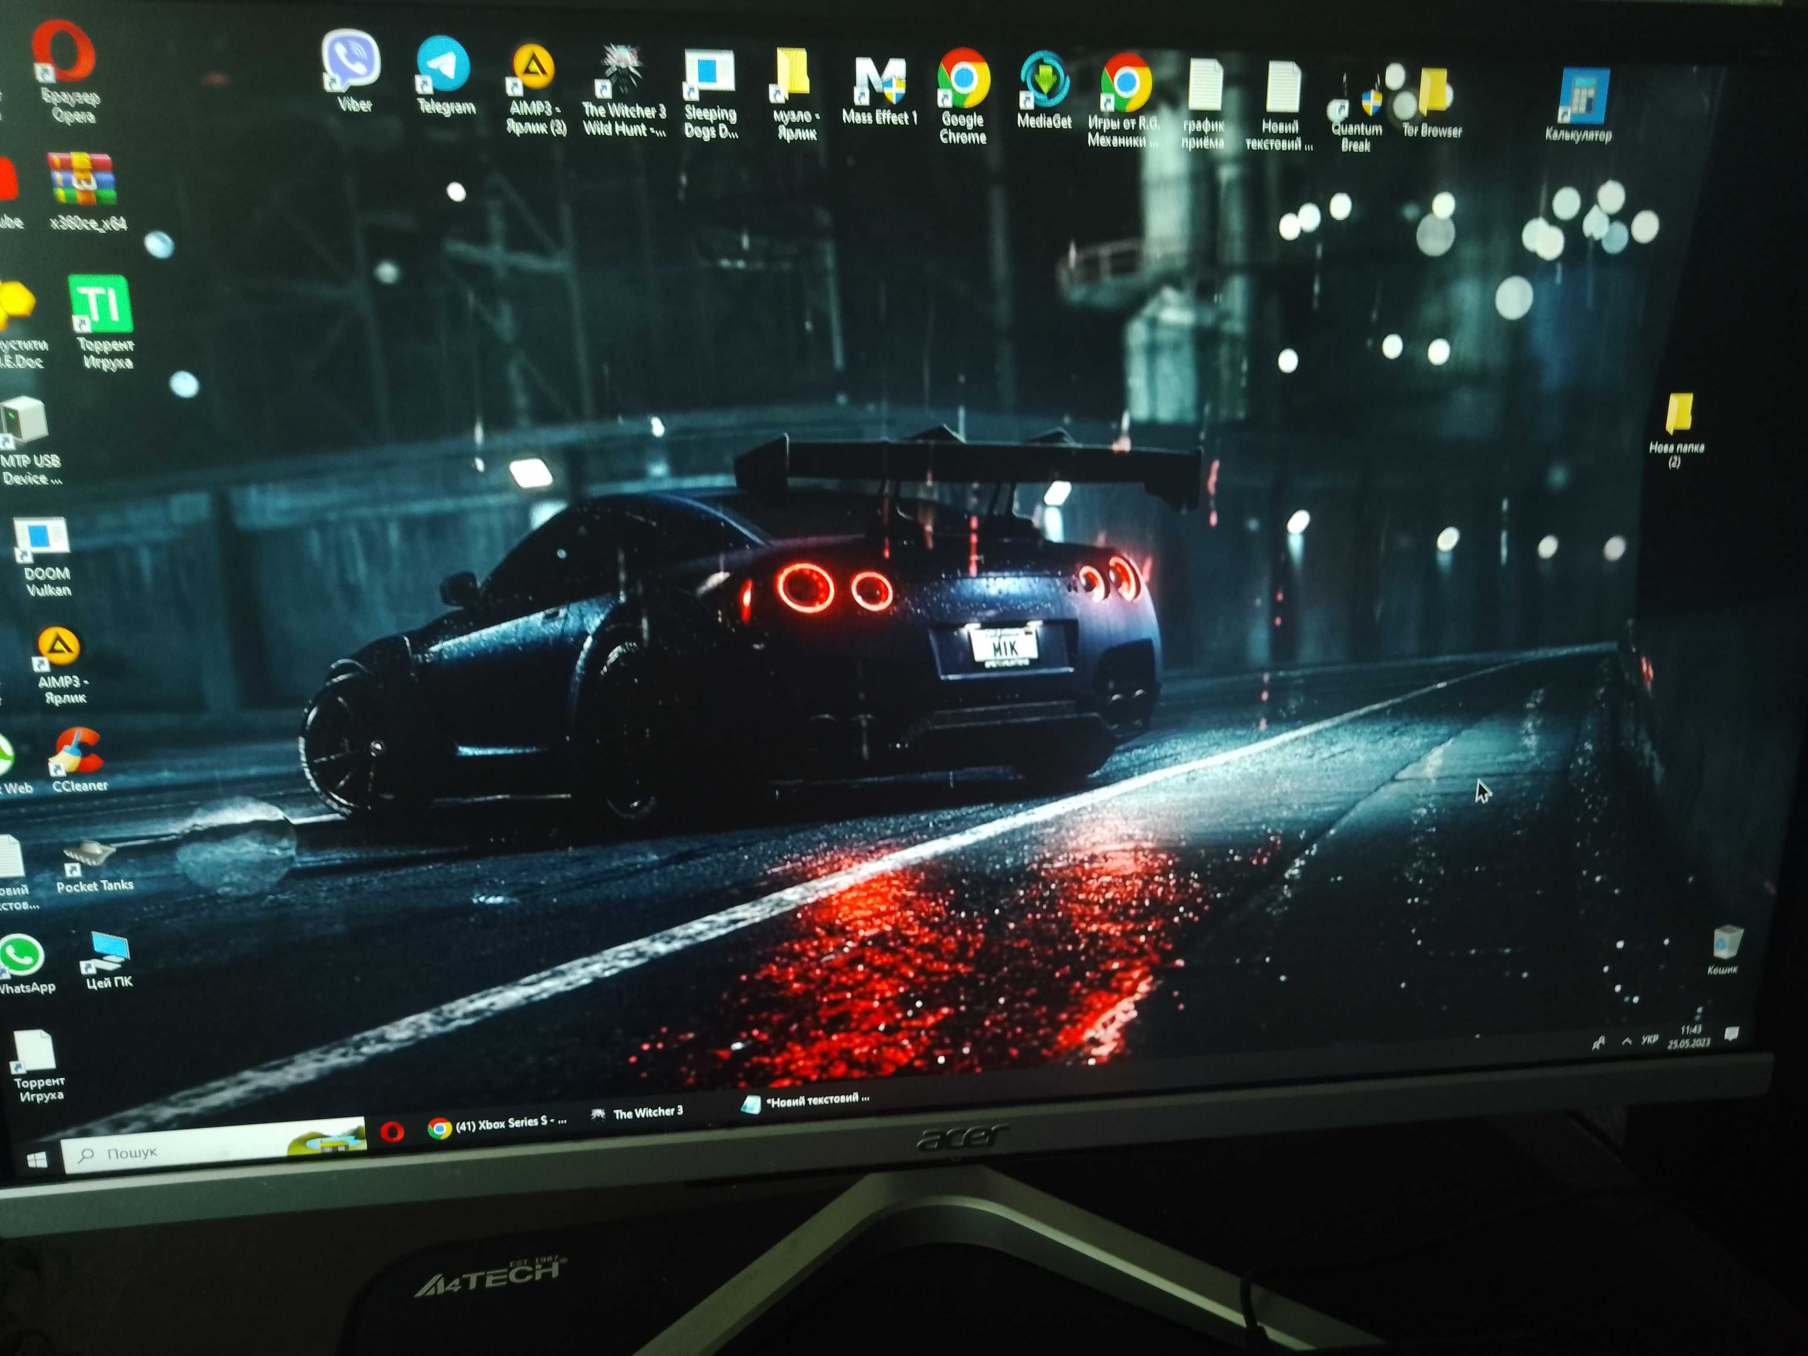Open the notification center icon
This screenshot has width=1808, height=1356.
tap(1731, 1034)
